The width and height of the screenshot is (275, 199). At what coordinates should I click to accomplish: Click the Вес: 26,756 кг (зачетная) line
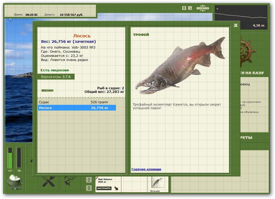(x=68, y=42)
